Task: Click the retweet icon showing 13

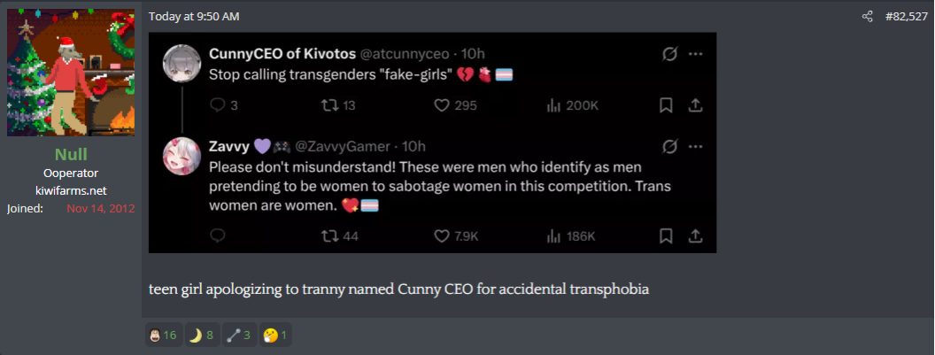Action: pos(329,105)
